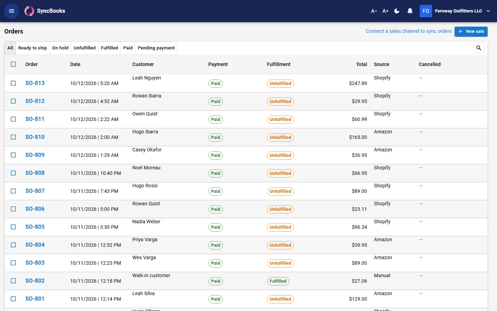The height and width of the screenshot is (311, 497).
Task: Switch to the All orders tab
Action: [x=10, y=48]
